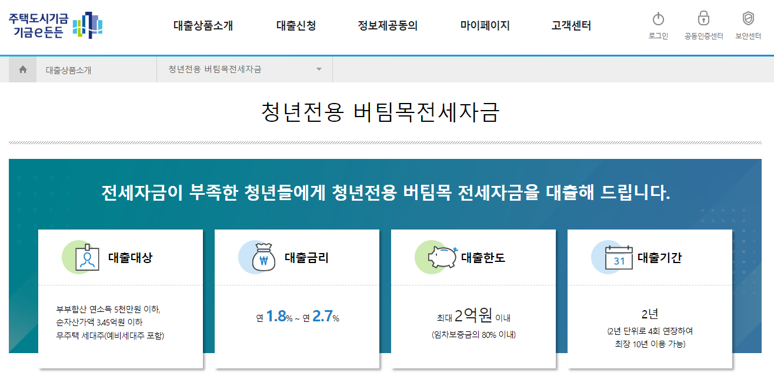Click the 보안센터 text label
This screenshot has height=379, width=774.
pyautogui.click(x=748, y=36)
